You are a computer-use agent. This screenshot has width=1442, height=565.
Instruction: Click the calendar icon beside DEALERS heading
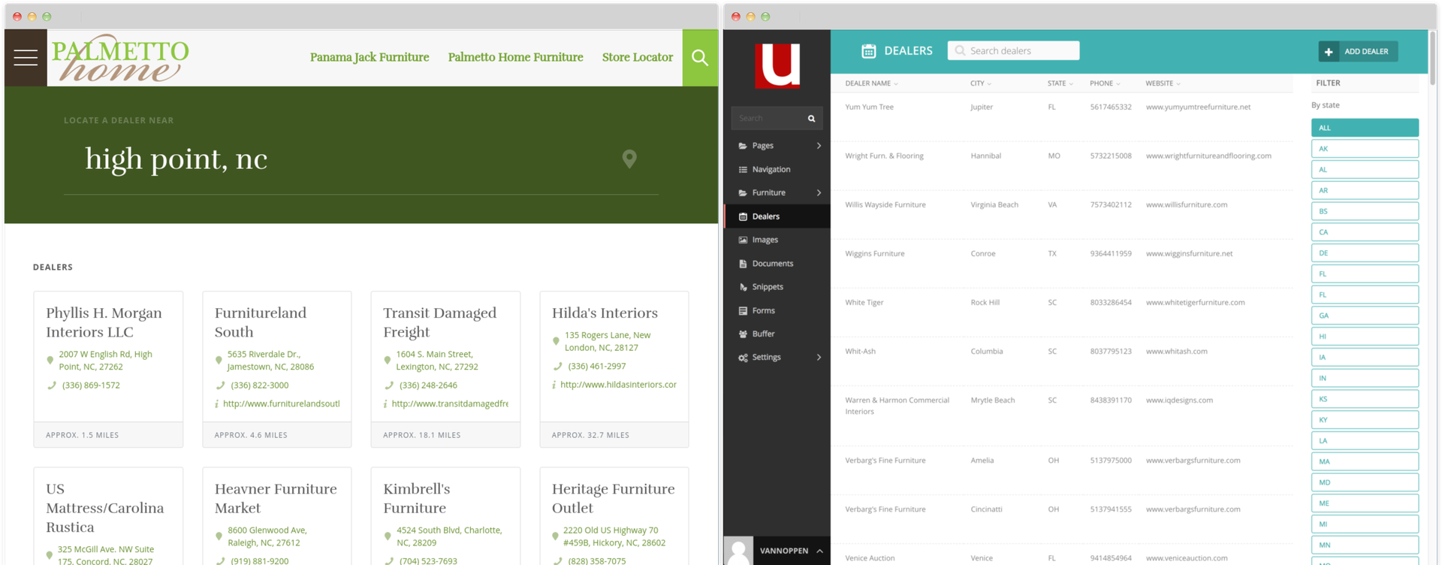(x=869, y=51)
